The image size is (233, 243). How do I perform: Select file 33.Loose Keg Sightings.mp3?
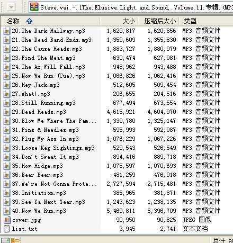pos(53,148)
